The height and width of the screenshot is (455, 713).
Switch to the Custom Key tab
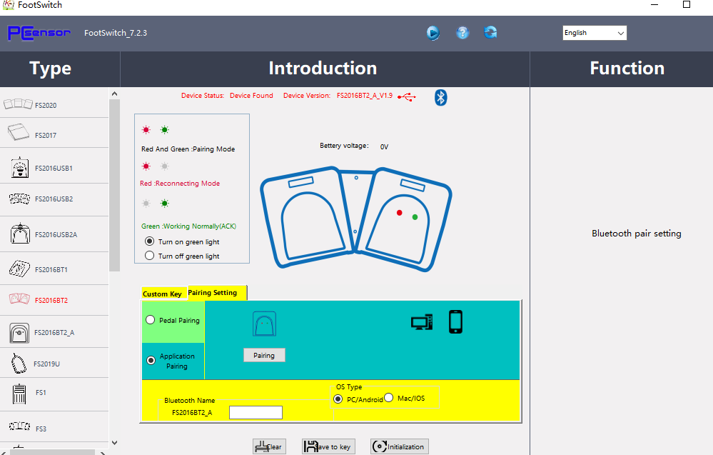(x=162, y=294)
